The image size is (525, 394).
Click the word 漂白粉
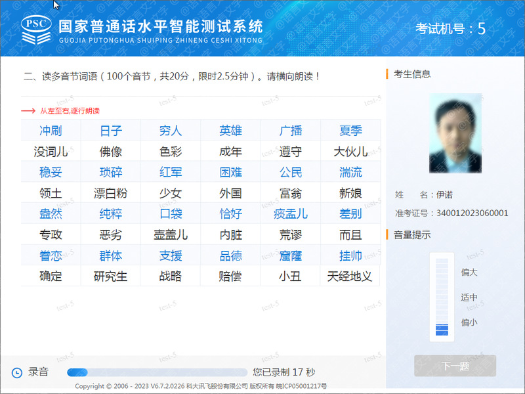coord(111,193)
